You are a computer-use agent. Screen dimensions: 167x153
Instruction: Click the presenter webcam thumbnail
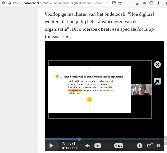(x=141, y=90)
